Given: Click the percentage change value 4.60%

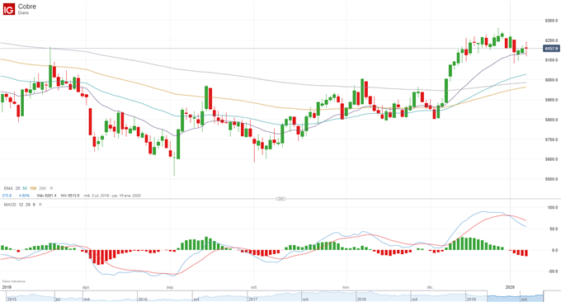Looking at the screenshot, I should [24, 196].
